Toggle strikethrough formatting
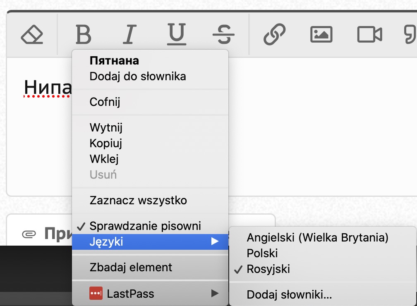 [223, 34]
